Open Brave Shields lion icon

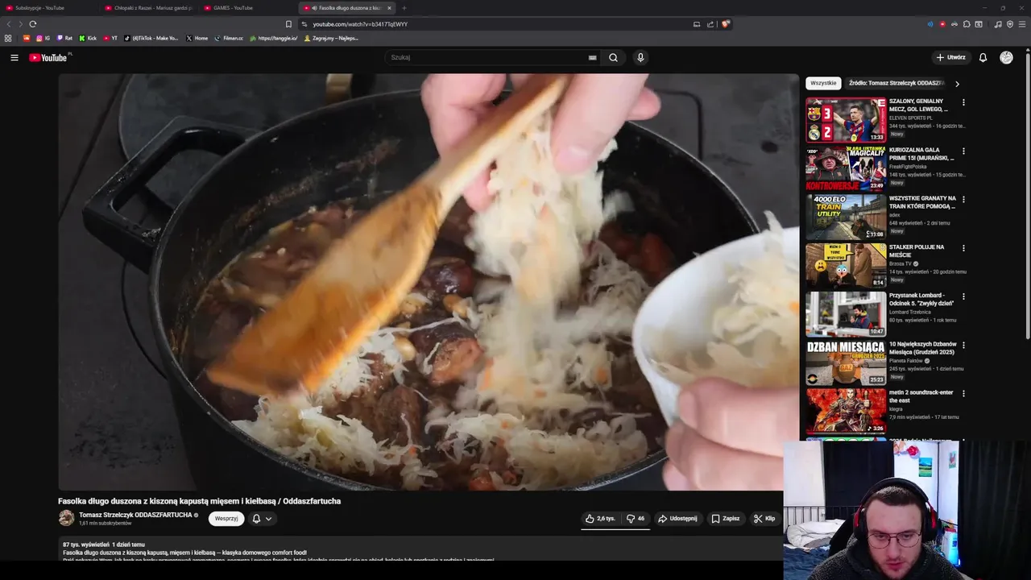tap(725, 24)
